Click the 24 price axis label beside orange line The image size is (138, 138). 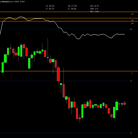(x=132, y=14)
